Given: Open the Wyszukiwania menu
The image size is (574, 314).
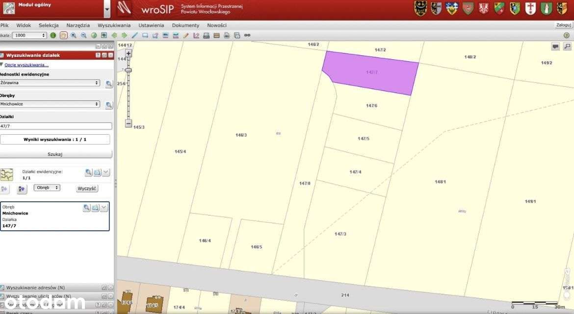Looking at the screenshot, I should point(114,25).
